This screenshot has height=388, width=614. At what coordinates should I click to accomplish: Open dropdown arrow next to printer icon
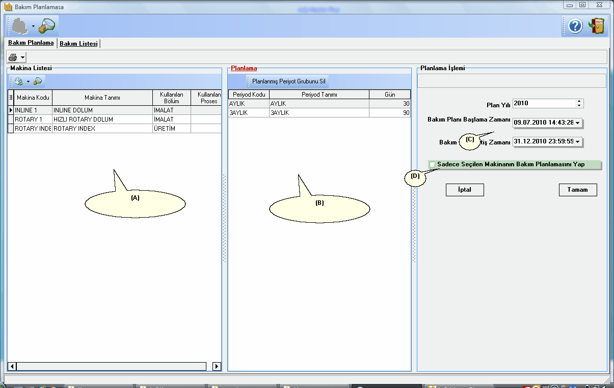(22, 57)
